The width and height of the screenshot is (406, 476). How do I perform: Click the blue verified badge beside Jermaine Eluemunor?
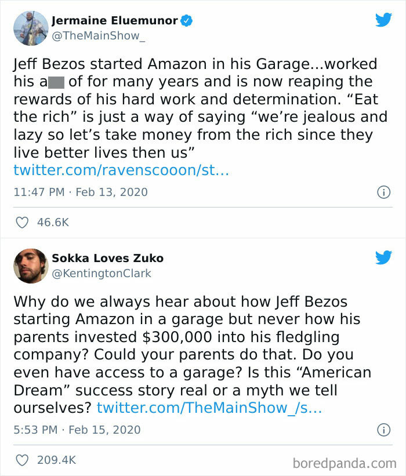186,21
